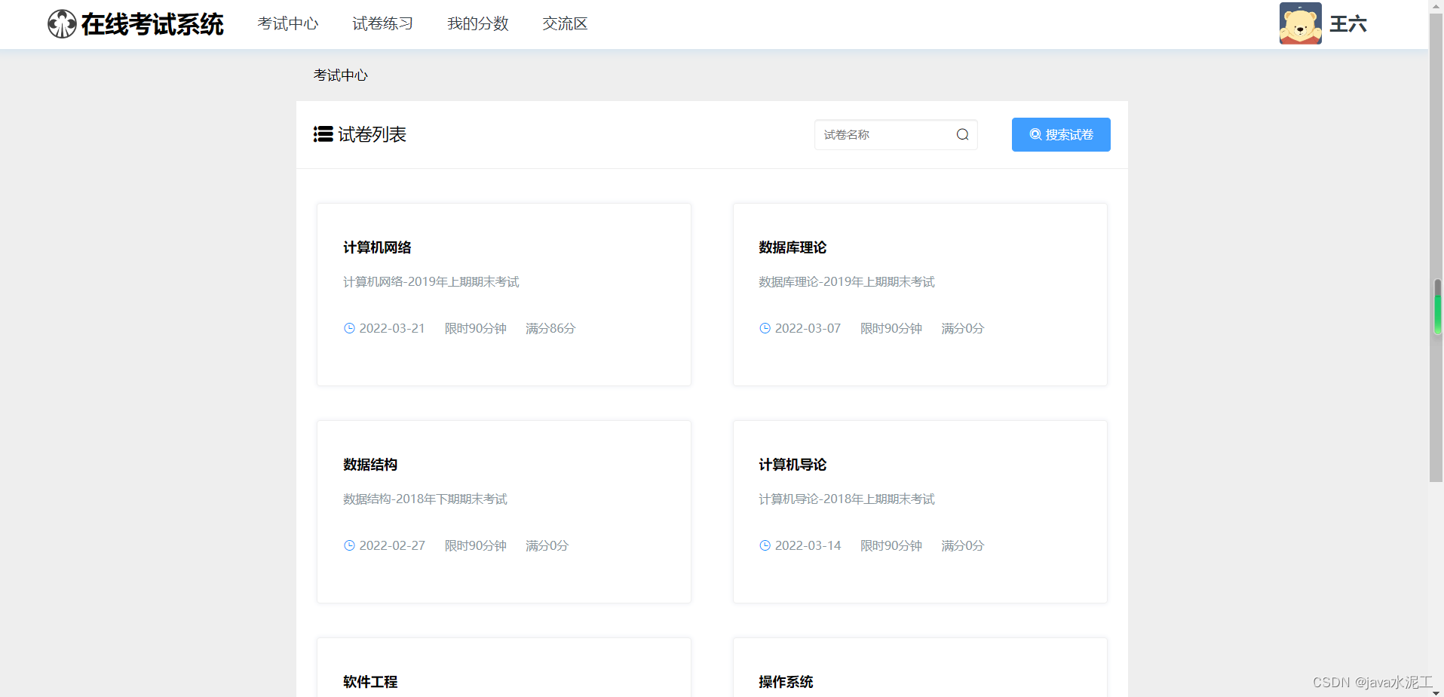This screenshot has height=697, width=1444.
Task: Open the 数据结构 exam card title
Action: click(x=370, y=465)
